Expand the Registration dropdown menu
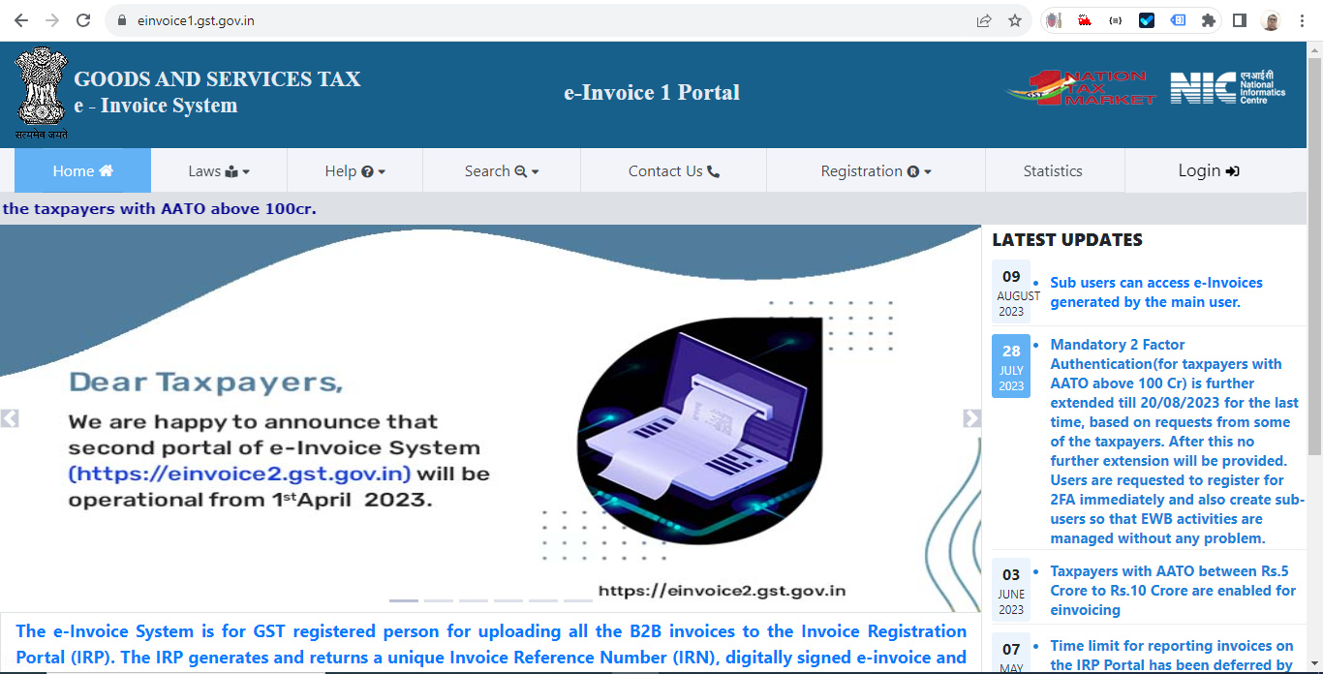1323x674 pixels. [876, 171]
